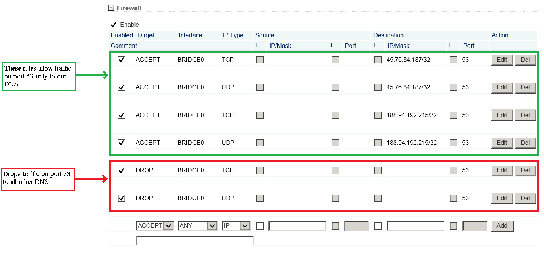Click the new rule destination IP/Mask field

415,226
